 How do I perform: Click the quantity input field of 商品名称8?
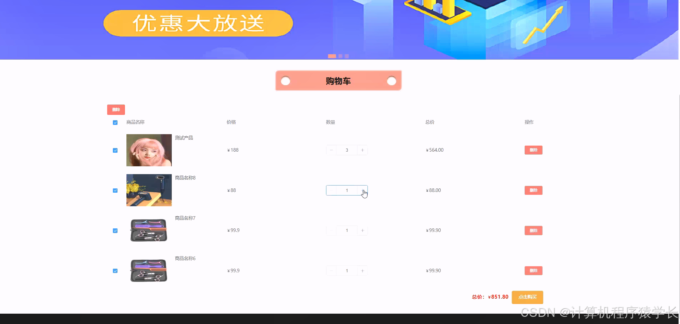coord(347,190)
